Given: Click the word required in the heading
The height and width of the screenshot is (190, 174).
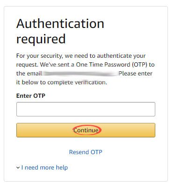Looking at the screenshot, I should pyautogui.click(x=41, y=39).
